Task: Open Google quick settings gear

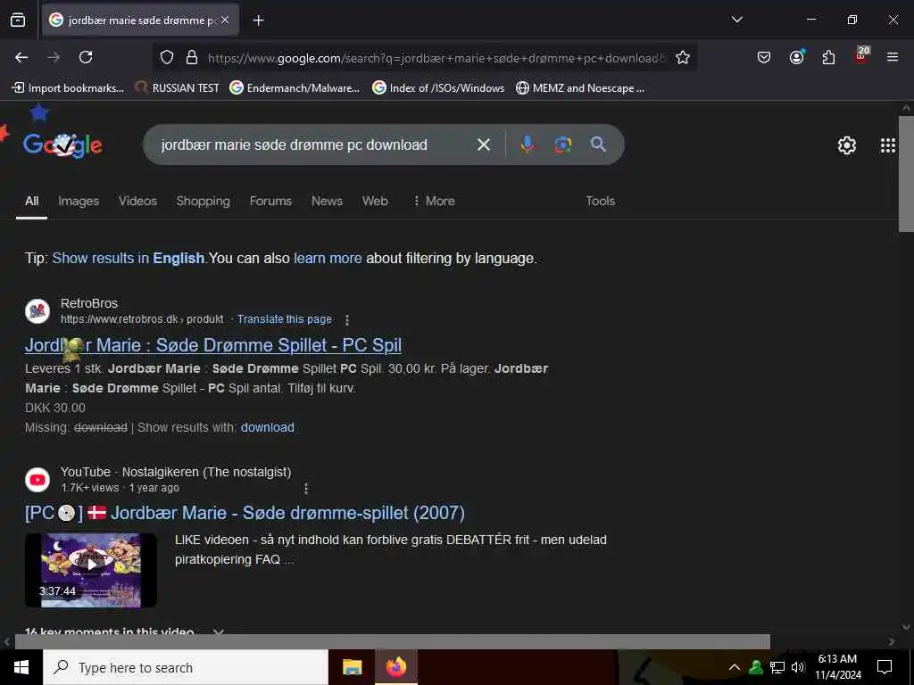Action: click(x=846, y=145)
